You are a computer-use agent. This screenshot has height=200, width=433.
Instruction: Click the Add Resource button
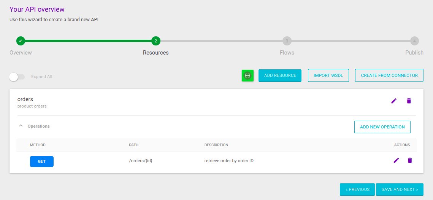(x=280, y=76)
